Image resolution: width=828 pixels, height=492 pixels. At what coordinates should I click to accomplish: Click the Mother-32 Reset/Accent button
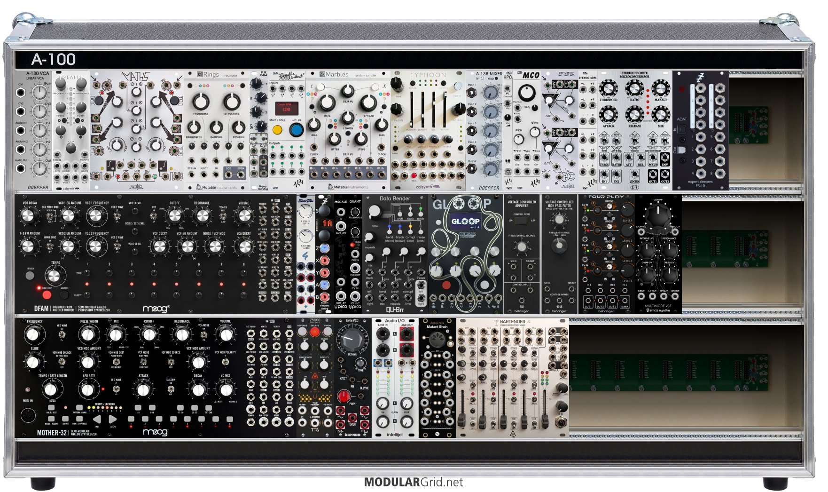pyautogui.click(x=52, y=419)
